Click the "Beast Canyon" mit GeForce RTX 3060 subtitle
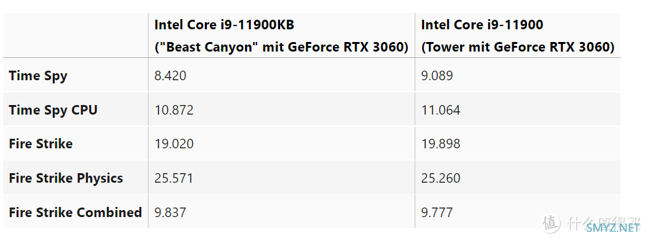 click(x=281, y=47)
